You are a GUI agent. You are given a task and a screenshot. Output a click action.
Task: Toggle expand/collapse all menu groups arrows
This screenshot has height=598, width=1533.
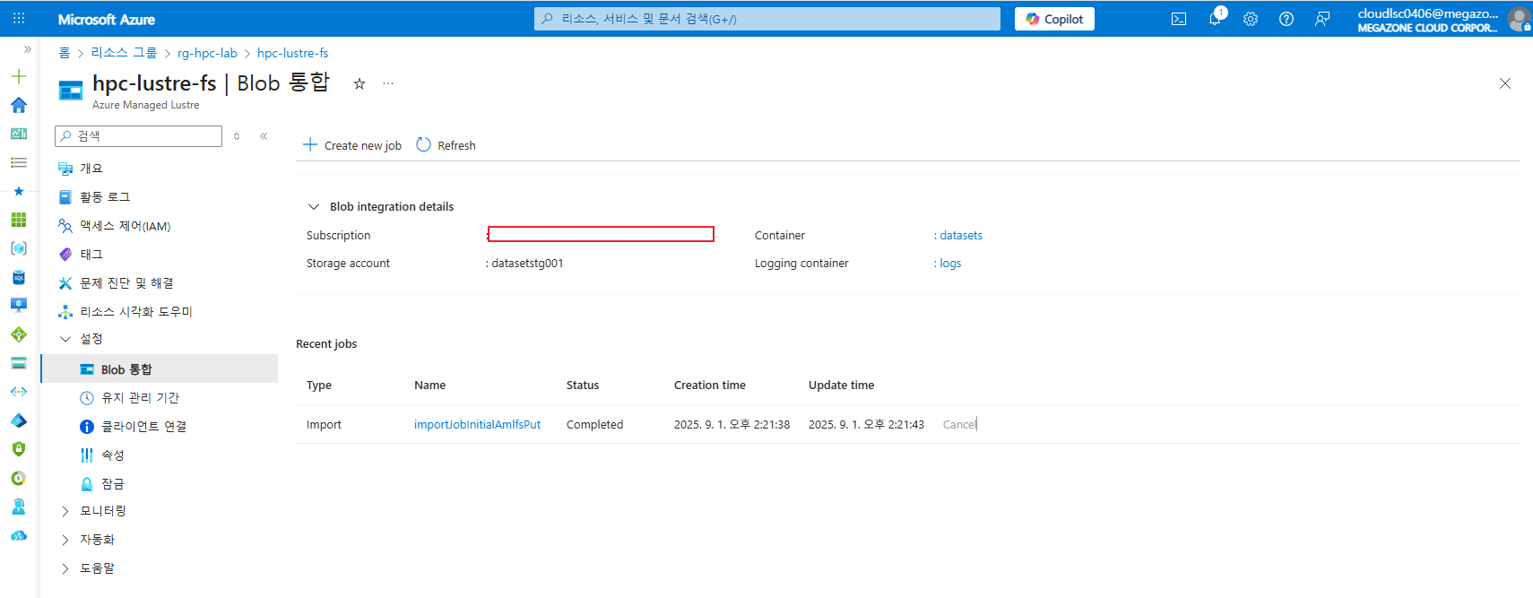(x=237, y=136)
